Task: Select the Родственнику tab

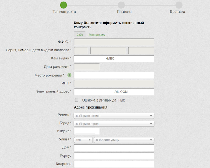Action: tap(97, 35)
